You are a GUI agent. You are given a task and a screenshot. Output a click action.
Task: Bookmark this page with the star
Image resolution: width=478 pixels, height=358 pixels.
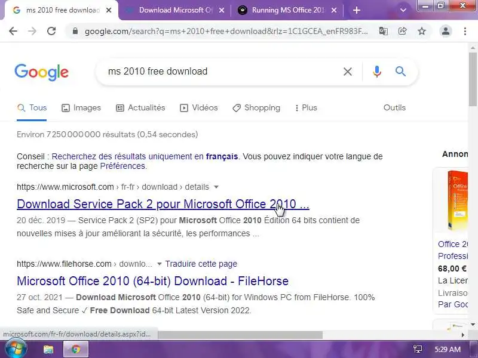coord(422,31)
